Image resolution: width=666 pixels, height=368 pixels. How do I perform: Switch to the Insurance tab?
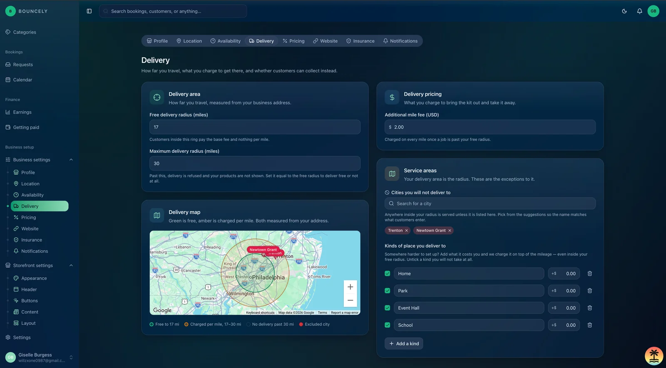(x=360, y=41)
